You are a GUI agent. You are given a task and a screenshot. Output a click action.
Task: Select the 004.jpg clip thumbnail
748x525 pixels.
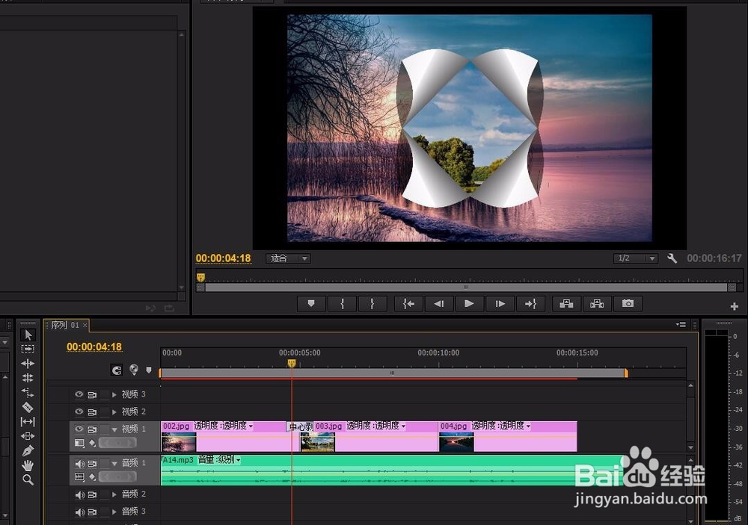click(x=456, y=442)
